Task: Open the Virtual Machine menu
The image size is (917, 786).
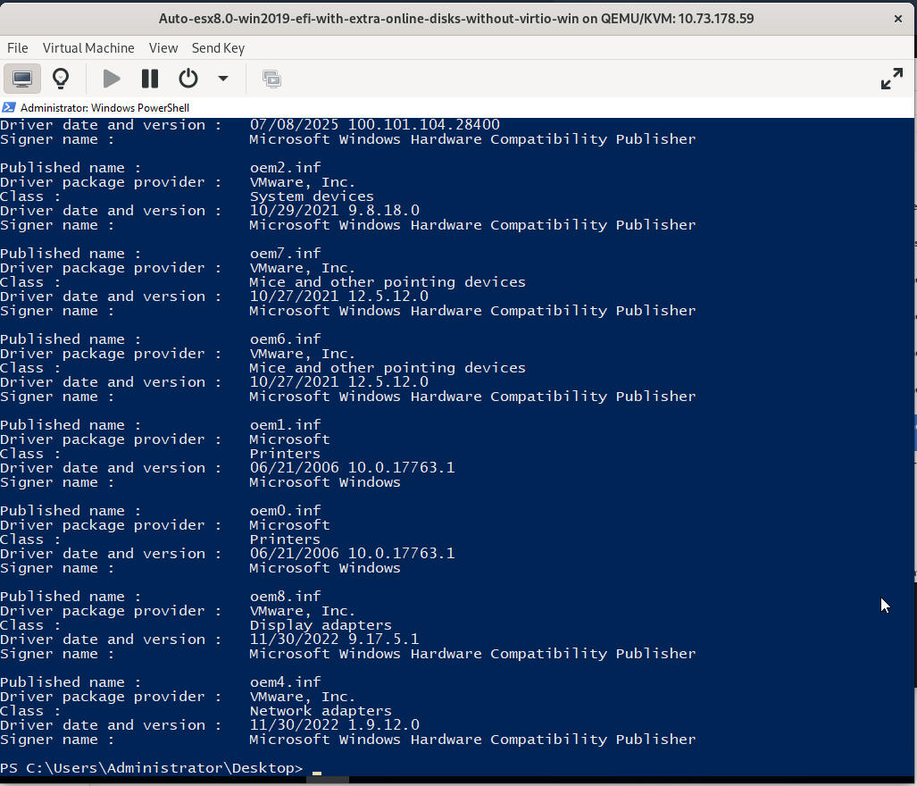Action: click(x=88, y=48)
